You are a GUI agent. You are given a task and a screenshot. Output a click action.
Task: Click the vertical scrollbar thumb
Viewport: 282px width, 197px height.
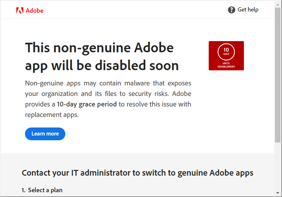(x=278, y=75)
